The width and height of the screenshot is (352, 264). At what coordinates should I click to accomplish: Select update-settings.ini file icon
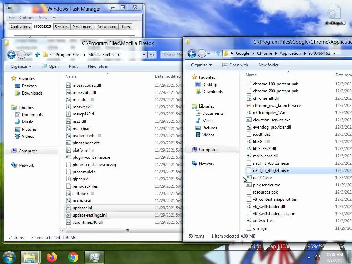tap(68, 215)
